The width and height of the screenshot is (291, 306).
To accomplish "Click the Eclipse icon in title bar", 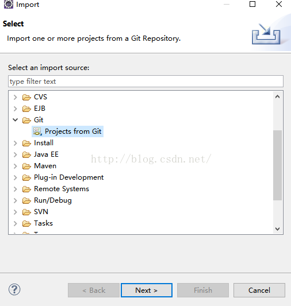I will click(9, 4).
